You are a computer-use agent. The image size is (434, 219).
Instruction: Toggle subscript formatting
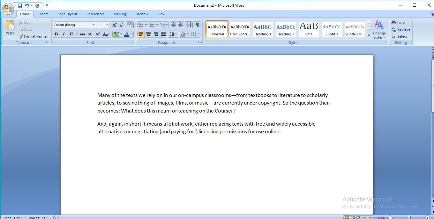90,34
